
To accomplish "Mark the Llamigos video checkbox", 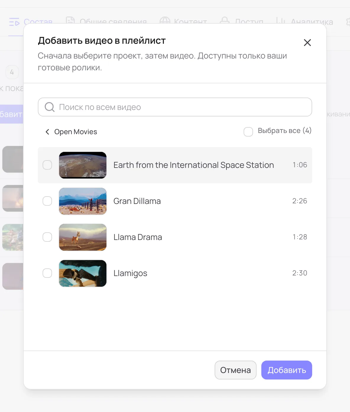I will [47, 273].
